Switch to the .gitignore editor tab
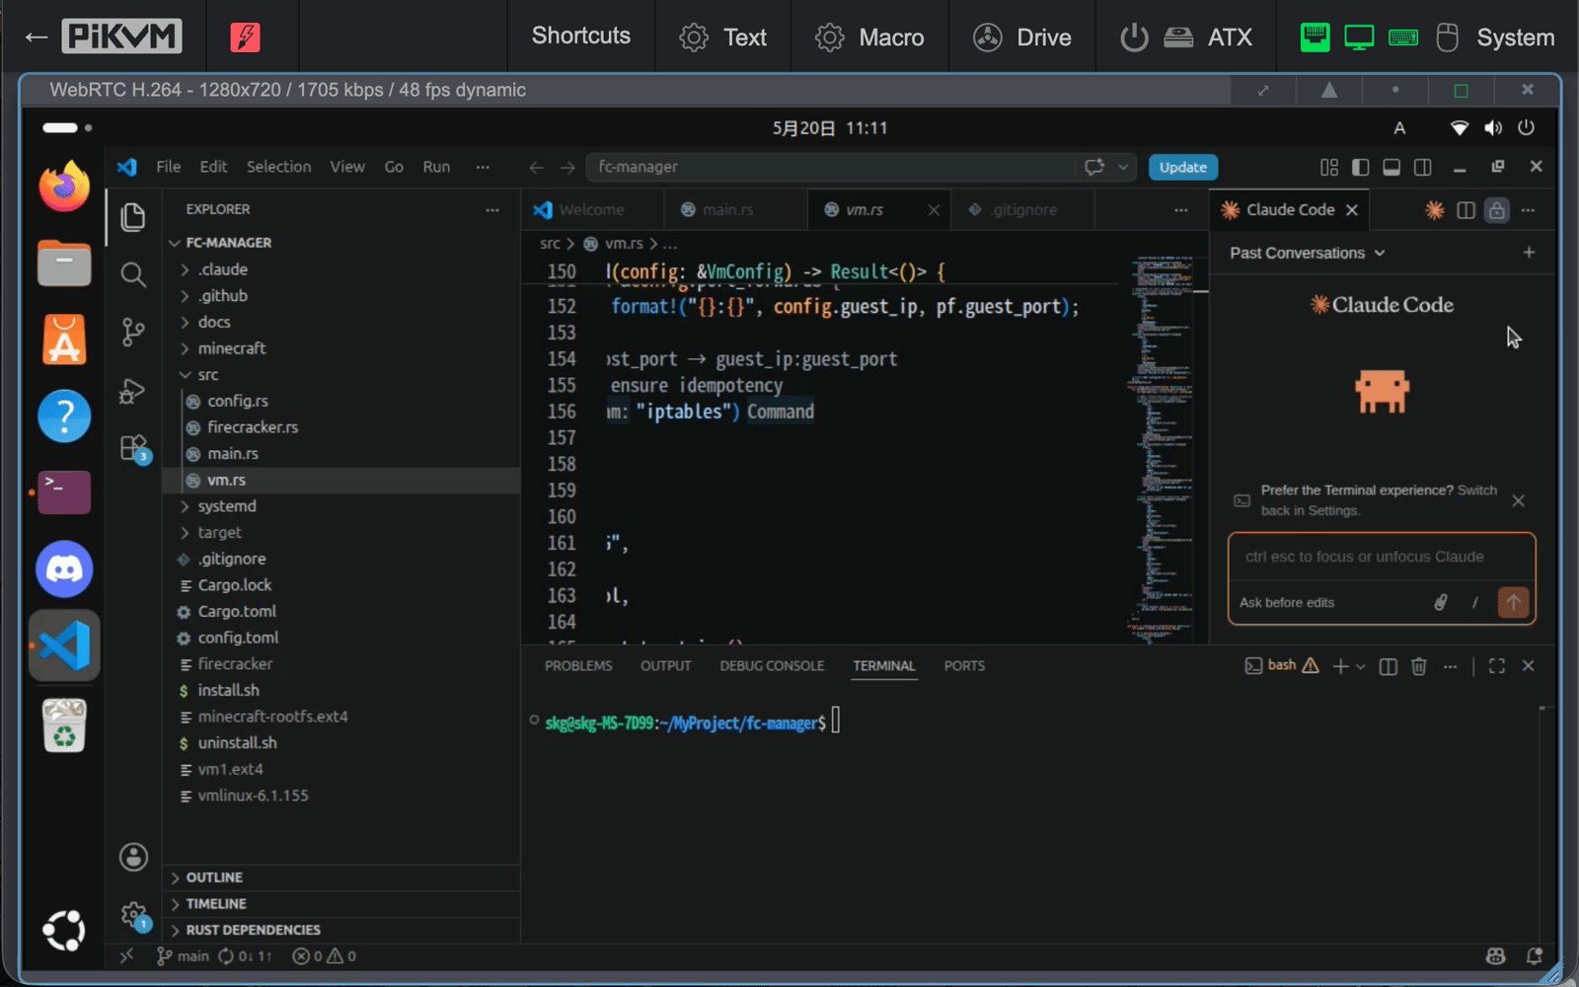Screen dimensions: 1579x987 [x=1024, y=209]
